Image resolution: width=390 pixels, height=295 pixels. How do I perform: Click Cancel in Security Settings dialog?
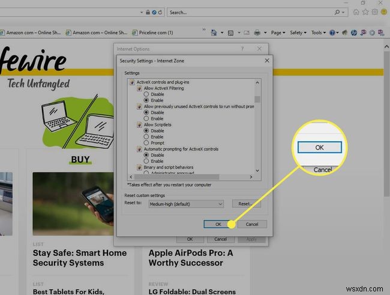pos(252,224)
